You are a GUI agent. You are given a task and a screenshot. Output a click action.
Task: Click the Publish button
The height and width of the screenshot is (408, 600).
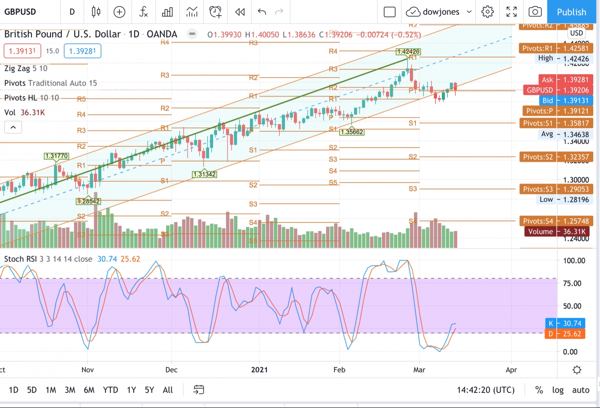(572, 12)
